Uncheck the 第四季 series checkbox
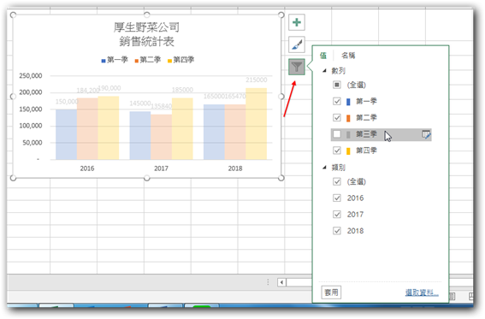This screenshot has width=485, height=319. (x=337, y=151)
